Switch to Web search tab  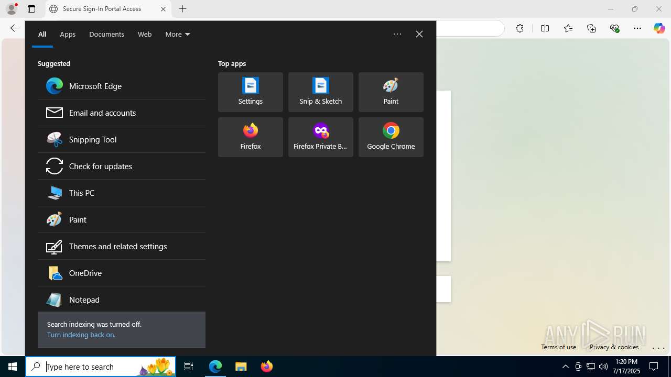[145, 34]
